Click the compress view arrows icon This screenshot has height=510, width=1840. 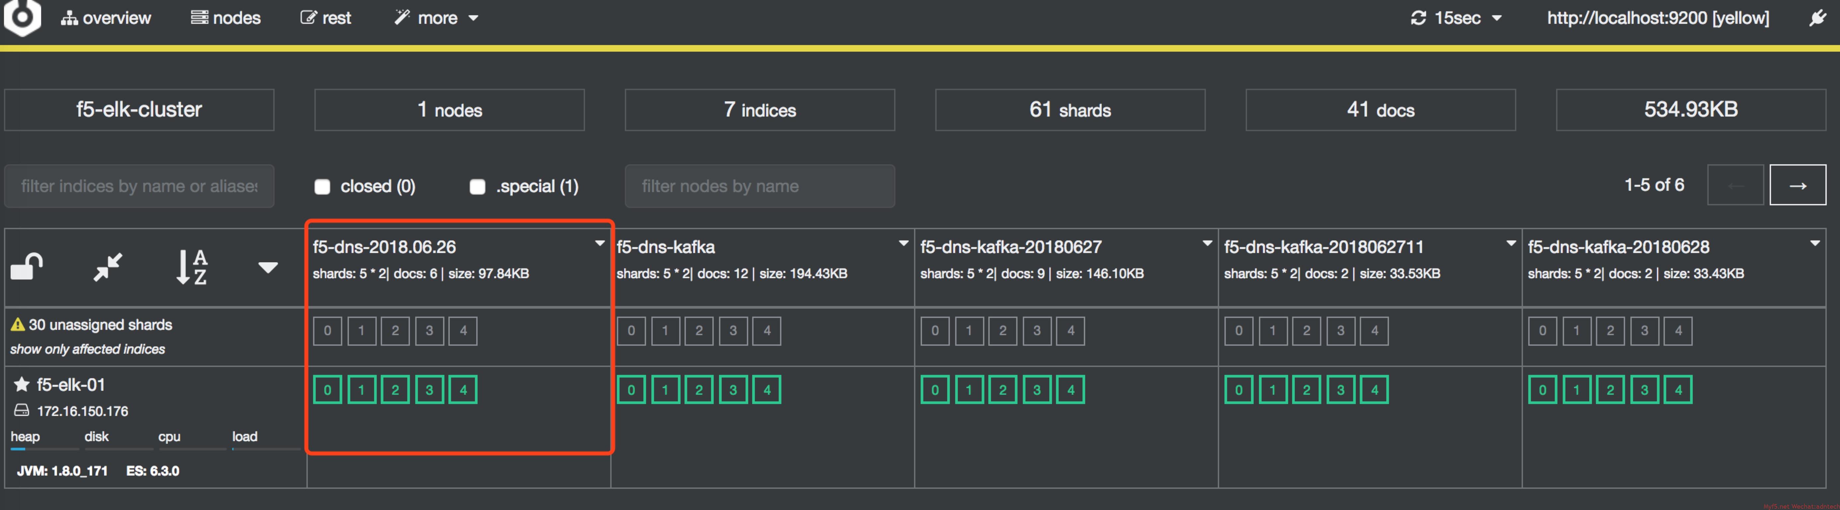pyautogui.click(x=108, y=267)
